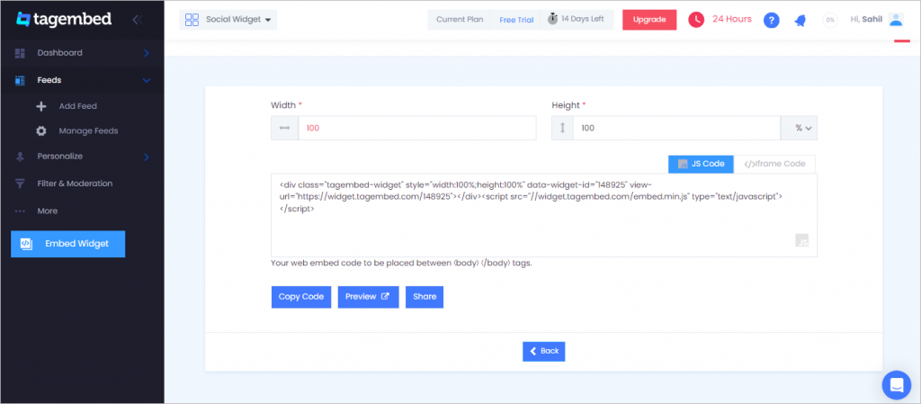Click the 14 Days Left text
The image size is (921, 404).
(x=583, y=19)
